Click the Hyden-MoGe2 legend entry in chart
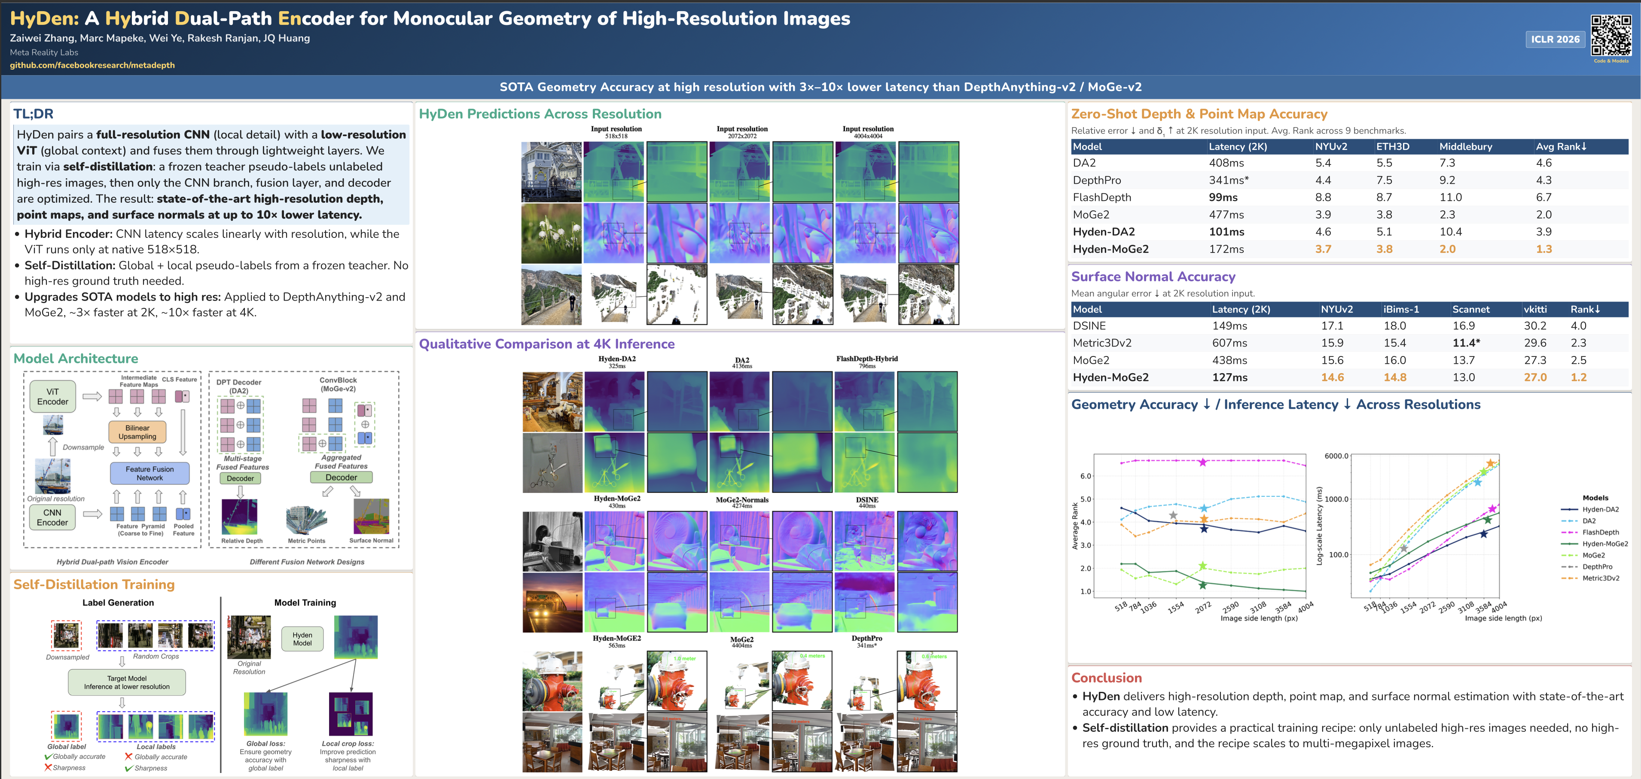The width and height of the screenshot is (1641, 779). pos(1604,544)
